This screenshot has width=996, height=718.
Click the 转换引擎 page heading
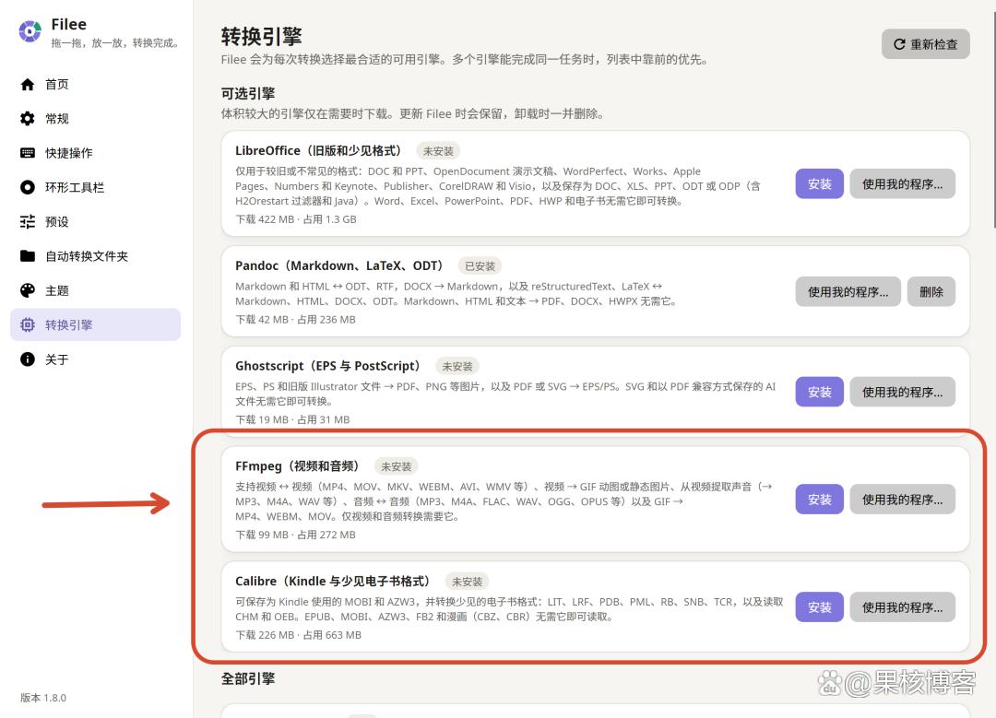[262, 36]
